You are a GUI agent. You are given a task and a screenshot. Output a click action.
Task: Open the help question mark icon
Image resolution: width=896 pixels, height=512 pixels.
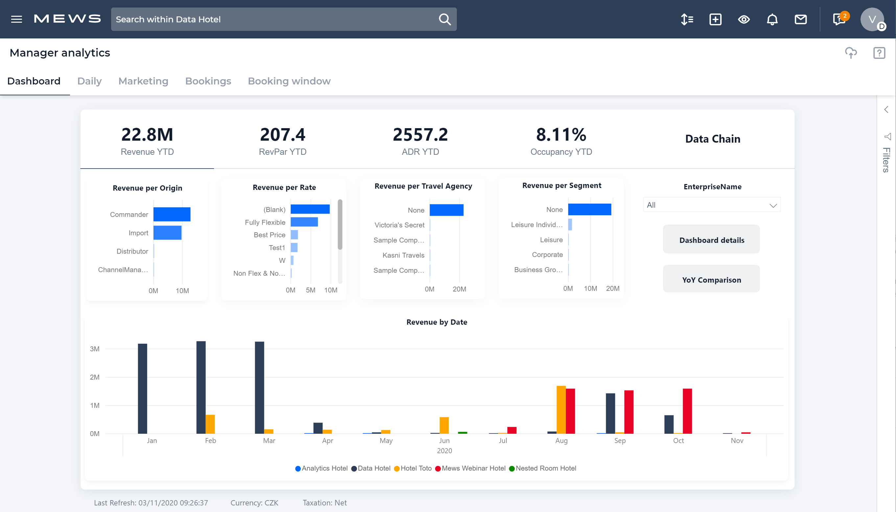click(879, 53)
